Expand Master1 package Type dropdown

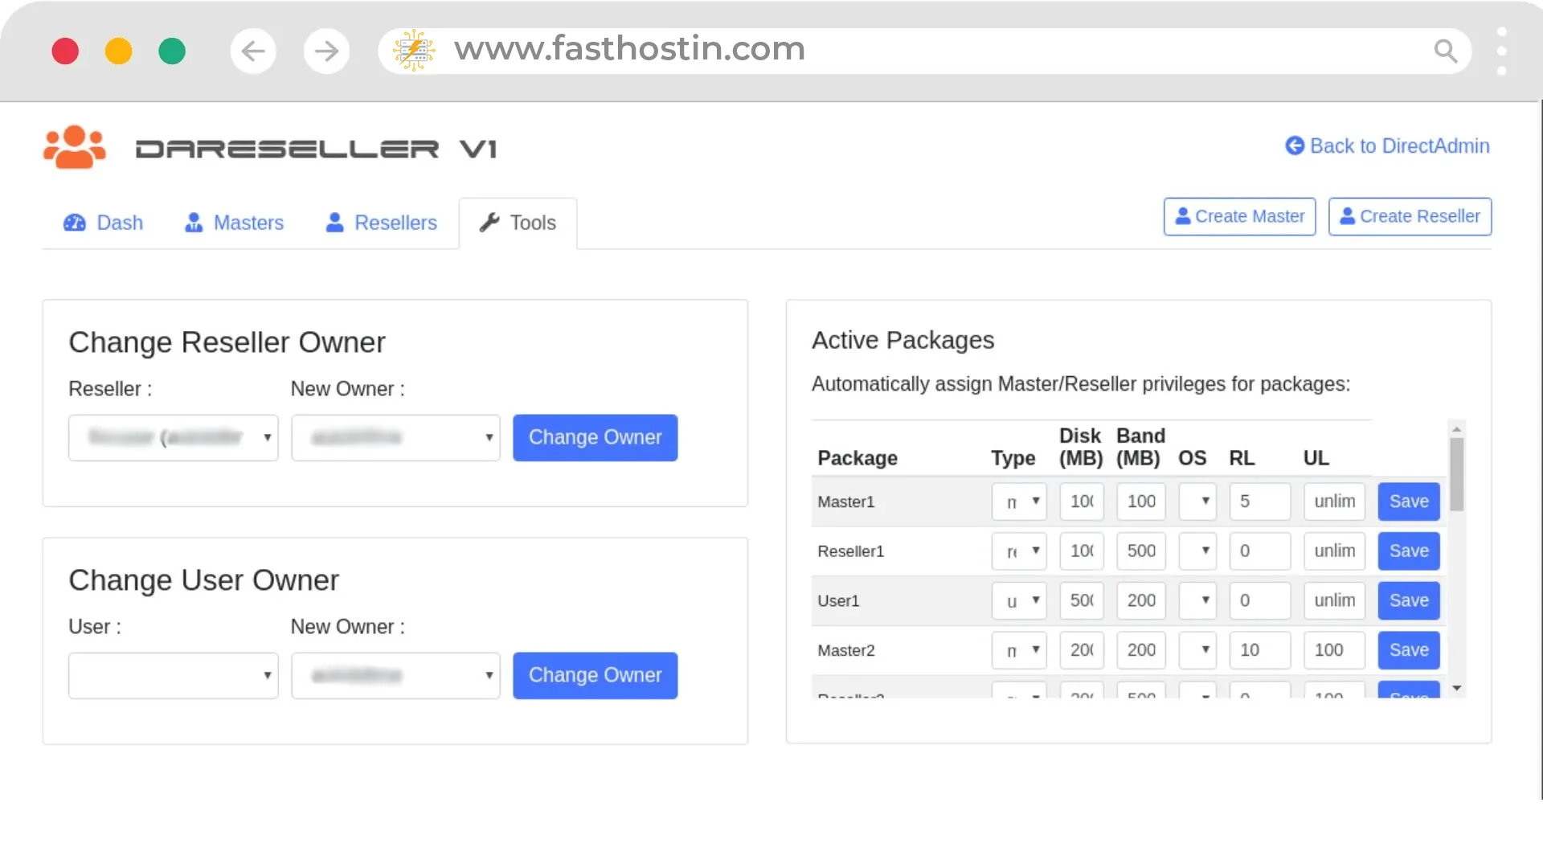coord(1019,502)
